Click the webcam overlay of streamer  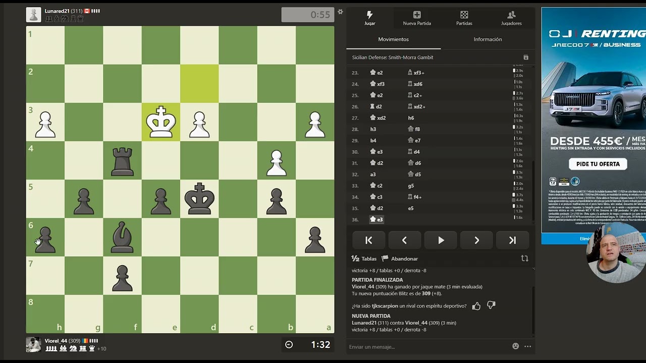pyautogui.click(x=616, y=254)
